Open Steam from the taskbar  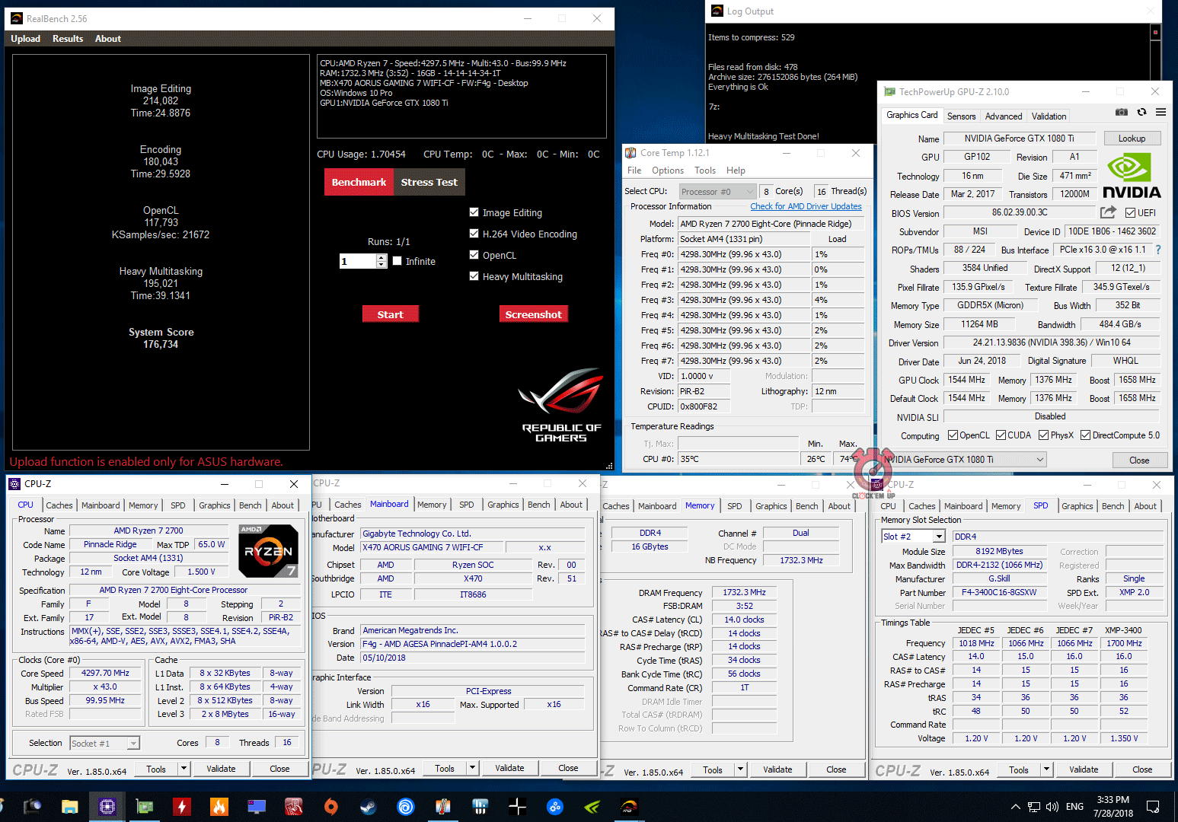point(368,807)
